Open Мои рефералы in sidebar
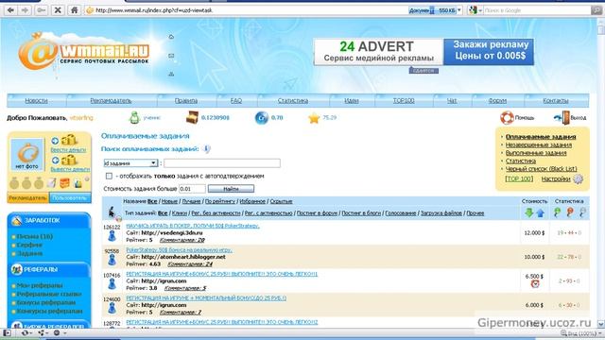The height and width of the screenshot is (340, 605). point(40,285)
